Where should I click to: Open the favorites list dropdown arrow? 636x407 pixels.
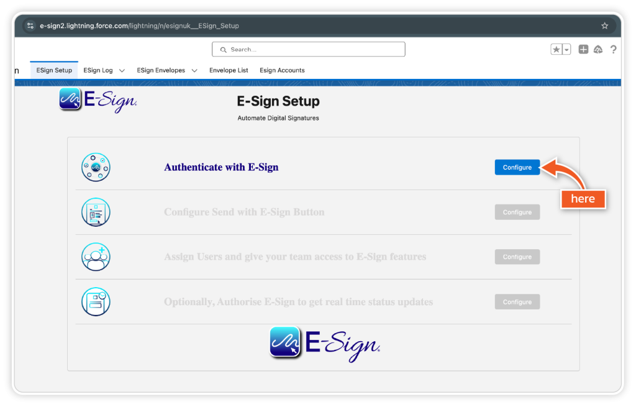click(566, 50)
